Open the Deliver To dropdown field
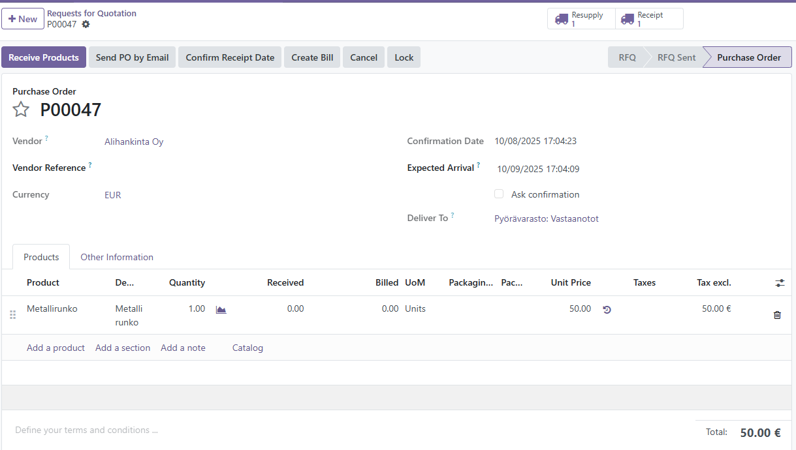Viewport: 796px width, 450px height. [546, 219]
